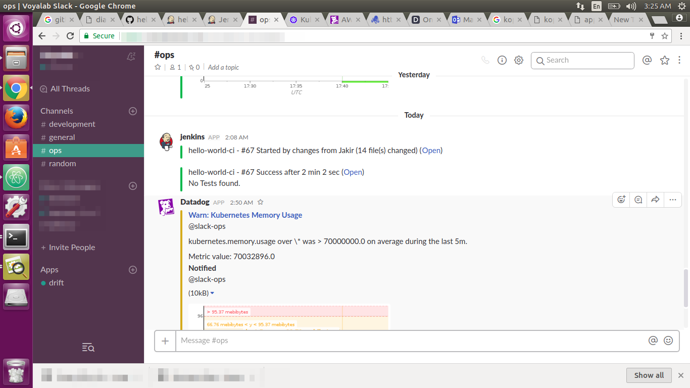
Task: Bookmark this page star icon
Action: 665,36
